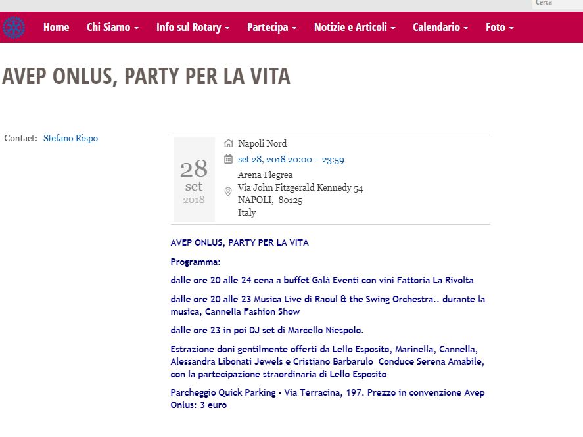The width and height of the screenshot is (583, 437).
Task: Click the house icon beside Napoli Nord
Action: tap(229, 143)
